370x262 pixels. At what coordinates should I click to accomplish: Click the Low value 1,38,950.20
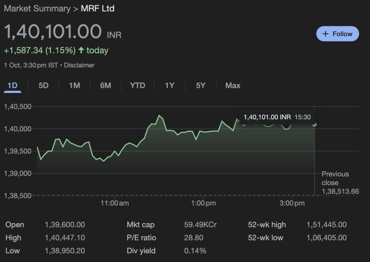click(x=65, y=251)
